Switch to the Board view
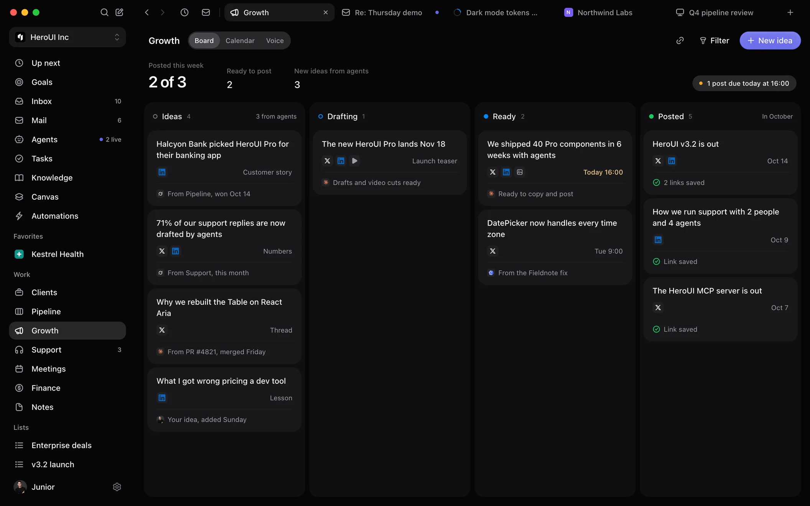810x506 pixels. (x=204, y=41)
